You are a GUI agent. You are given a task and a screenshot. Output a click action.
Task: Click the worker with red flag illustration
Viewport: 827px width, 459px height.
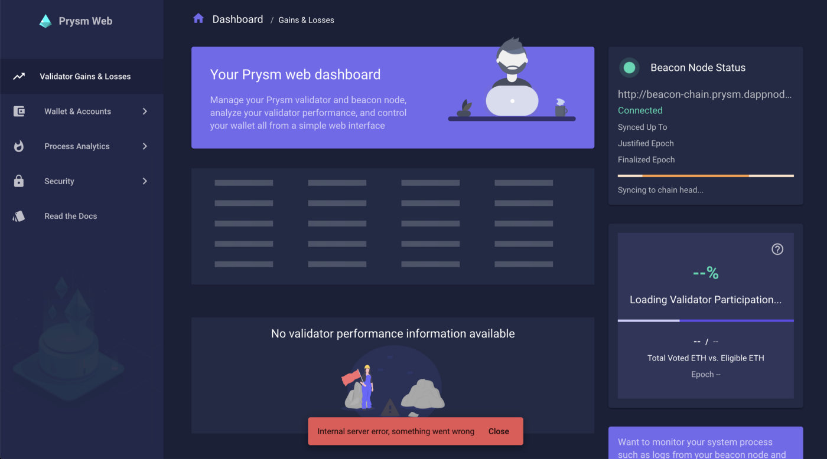[359, 387]
